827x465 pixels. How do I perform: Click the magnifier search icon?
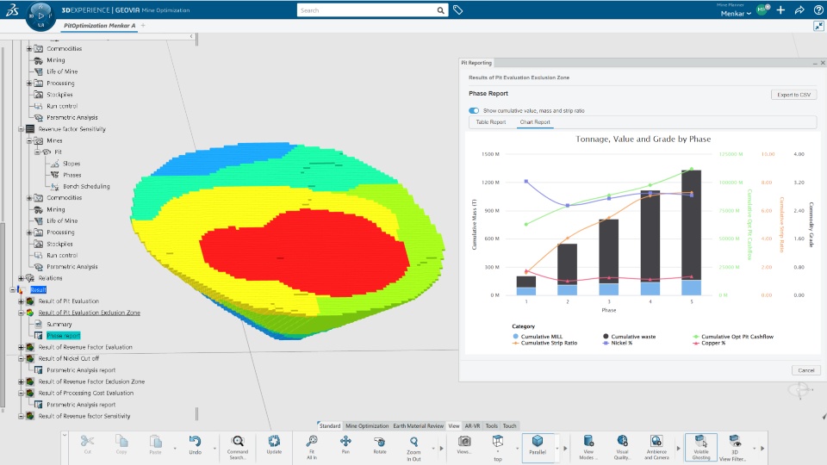tap(440, 10)
